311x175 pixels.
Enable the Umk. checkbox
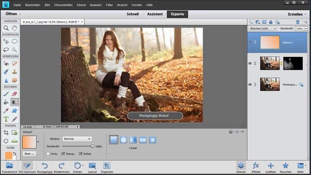(48, 154)
